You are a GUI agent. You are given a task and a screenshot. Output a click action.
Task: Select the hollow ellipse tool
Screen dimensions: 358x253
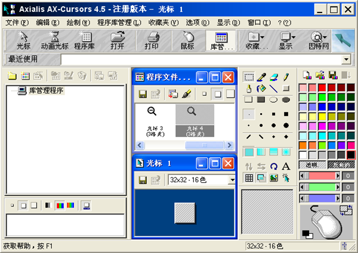(273, 99)
